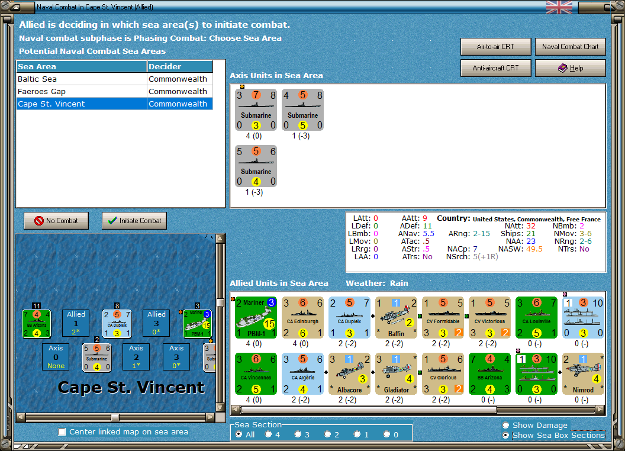Click the Axis 0 None sea box

coord(56,357)
